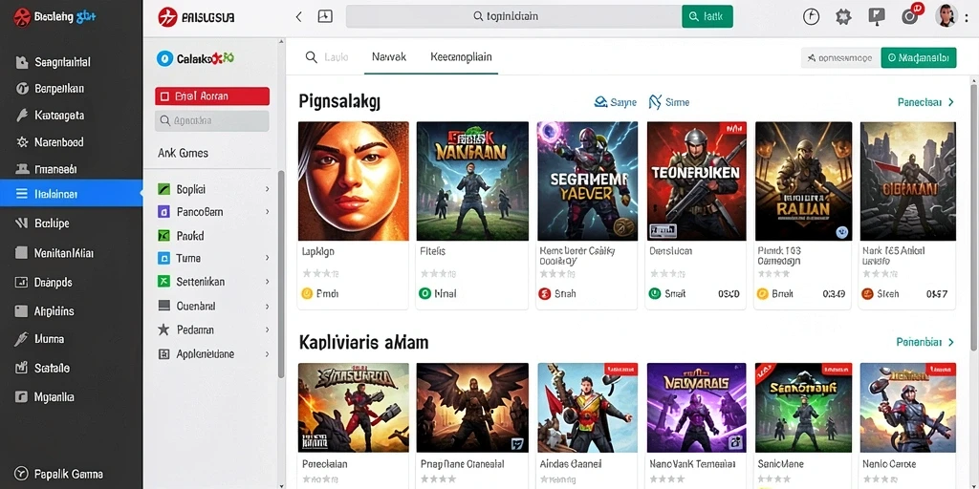
Task: Select the highlighted Itelaincar sidebar item
Action: pyautogui.click(x=71, y=193)
